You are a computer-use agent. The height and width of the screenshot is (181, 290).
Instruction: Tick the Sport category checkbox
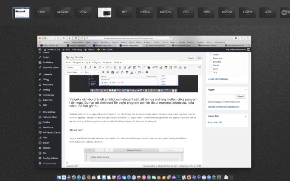(210, 69)
